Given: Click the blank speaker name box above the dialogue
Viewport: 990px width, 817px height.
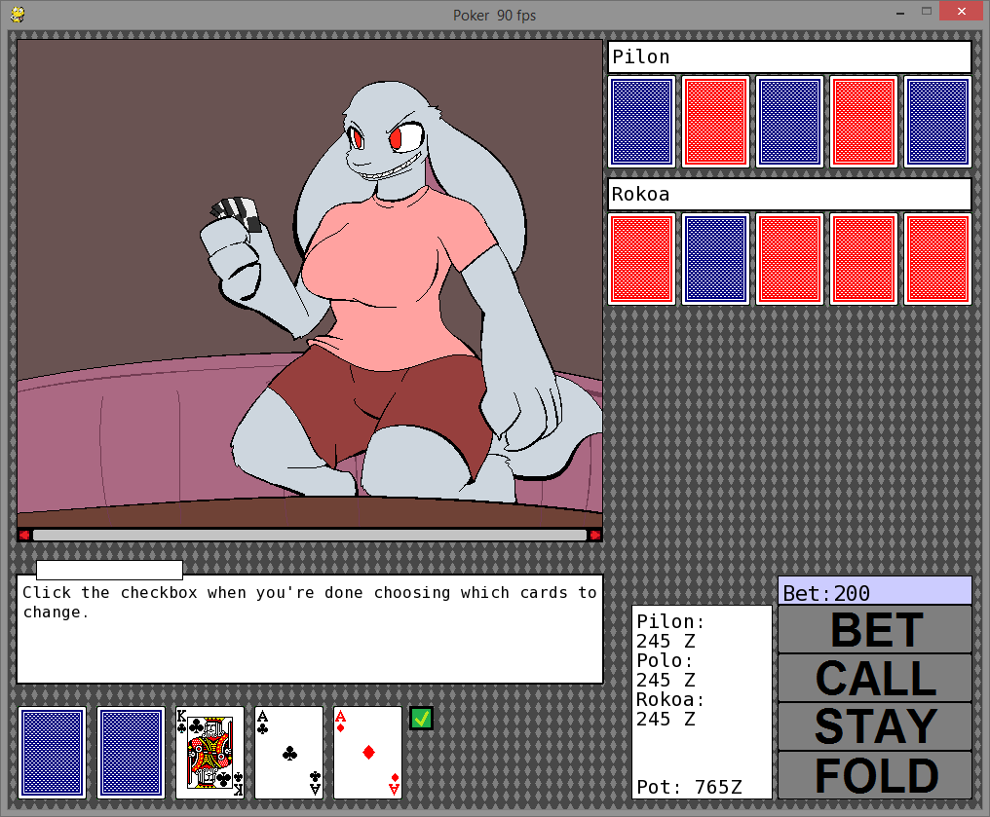Looking at the screenshot, I should pos(109,570).
